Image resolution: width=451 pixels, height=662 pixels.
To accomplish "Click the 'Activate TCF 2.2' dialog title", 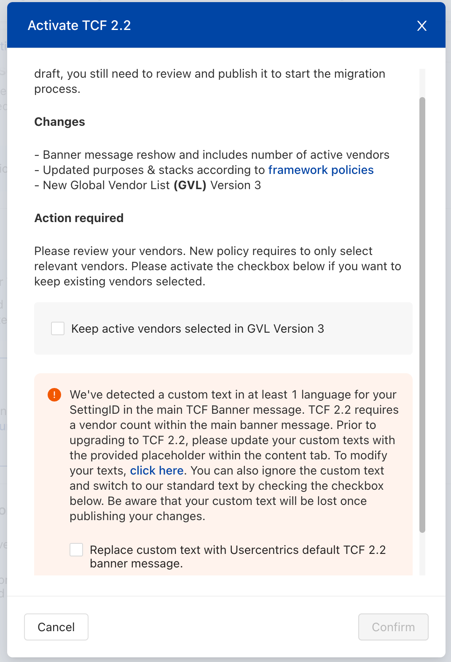I will (79, 25).
